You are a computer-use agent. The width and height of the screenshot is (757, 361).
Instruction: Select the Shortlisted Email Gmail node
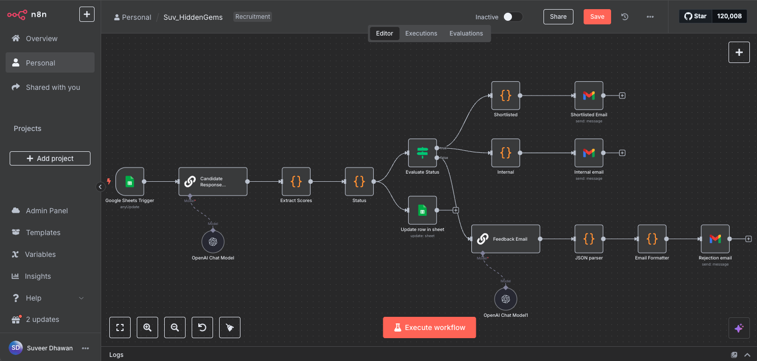coord(589,95)
